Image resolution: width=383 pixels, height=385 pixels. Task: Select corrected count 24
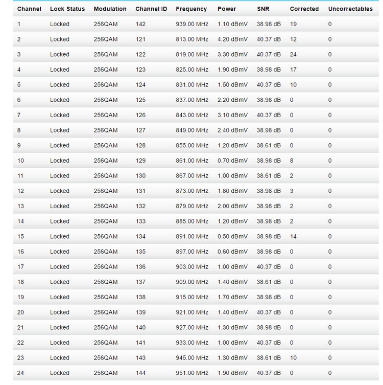click(293, 54)
